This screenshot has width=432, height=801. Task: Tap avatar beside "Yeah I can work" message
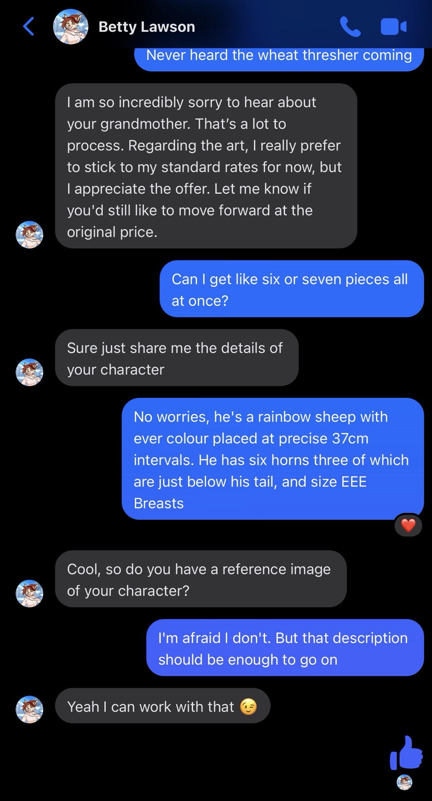tap(29, 709)
